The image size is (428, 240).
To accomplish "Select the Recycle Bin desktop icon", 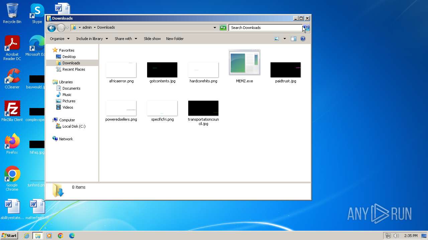I will [x=12, y=13].
